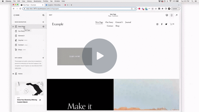Click the search icon in the pages panel
This screenshot has width=199, height=112.
click(x=44, y=15)
